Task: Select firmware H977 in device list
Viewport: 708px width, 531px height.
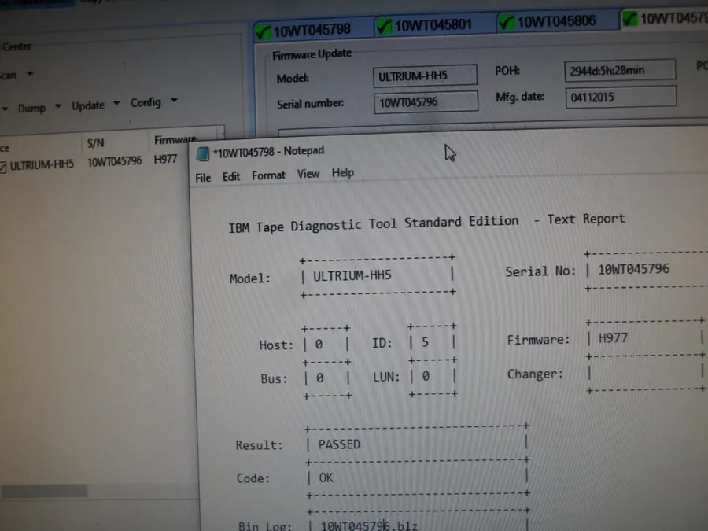Action: coord(165,159)
